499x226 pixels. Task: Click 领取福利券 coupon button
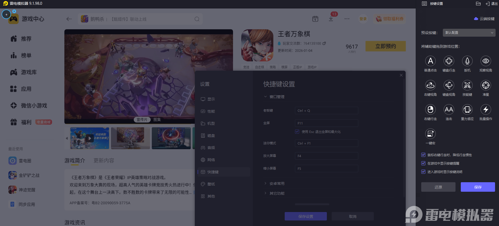point(390,19)
